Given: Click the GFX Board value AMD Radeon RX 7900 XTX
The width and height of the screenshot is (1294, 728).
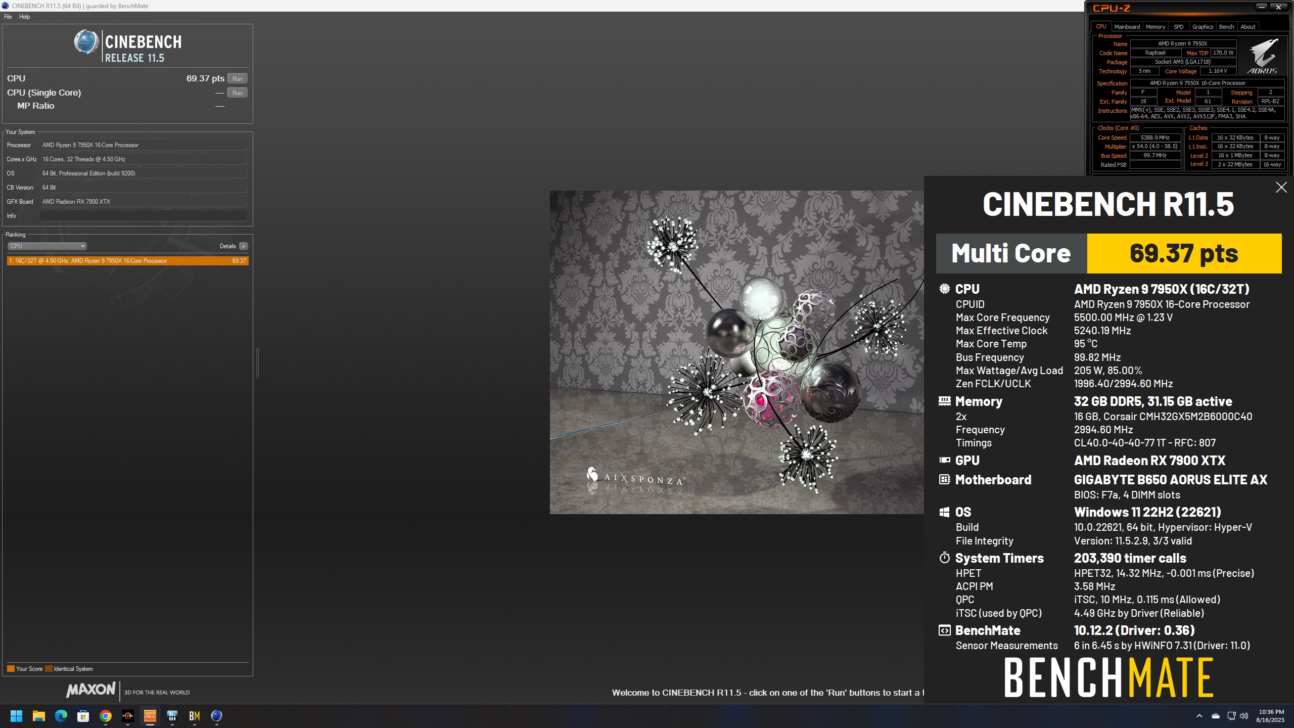Looking at the screenshot, I should tap(144, 202).
